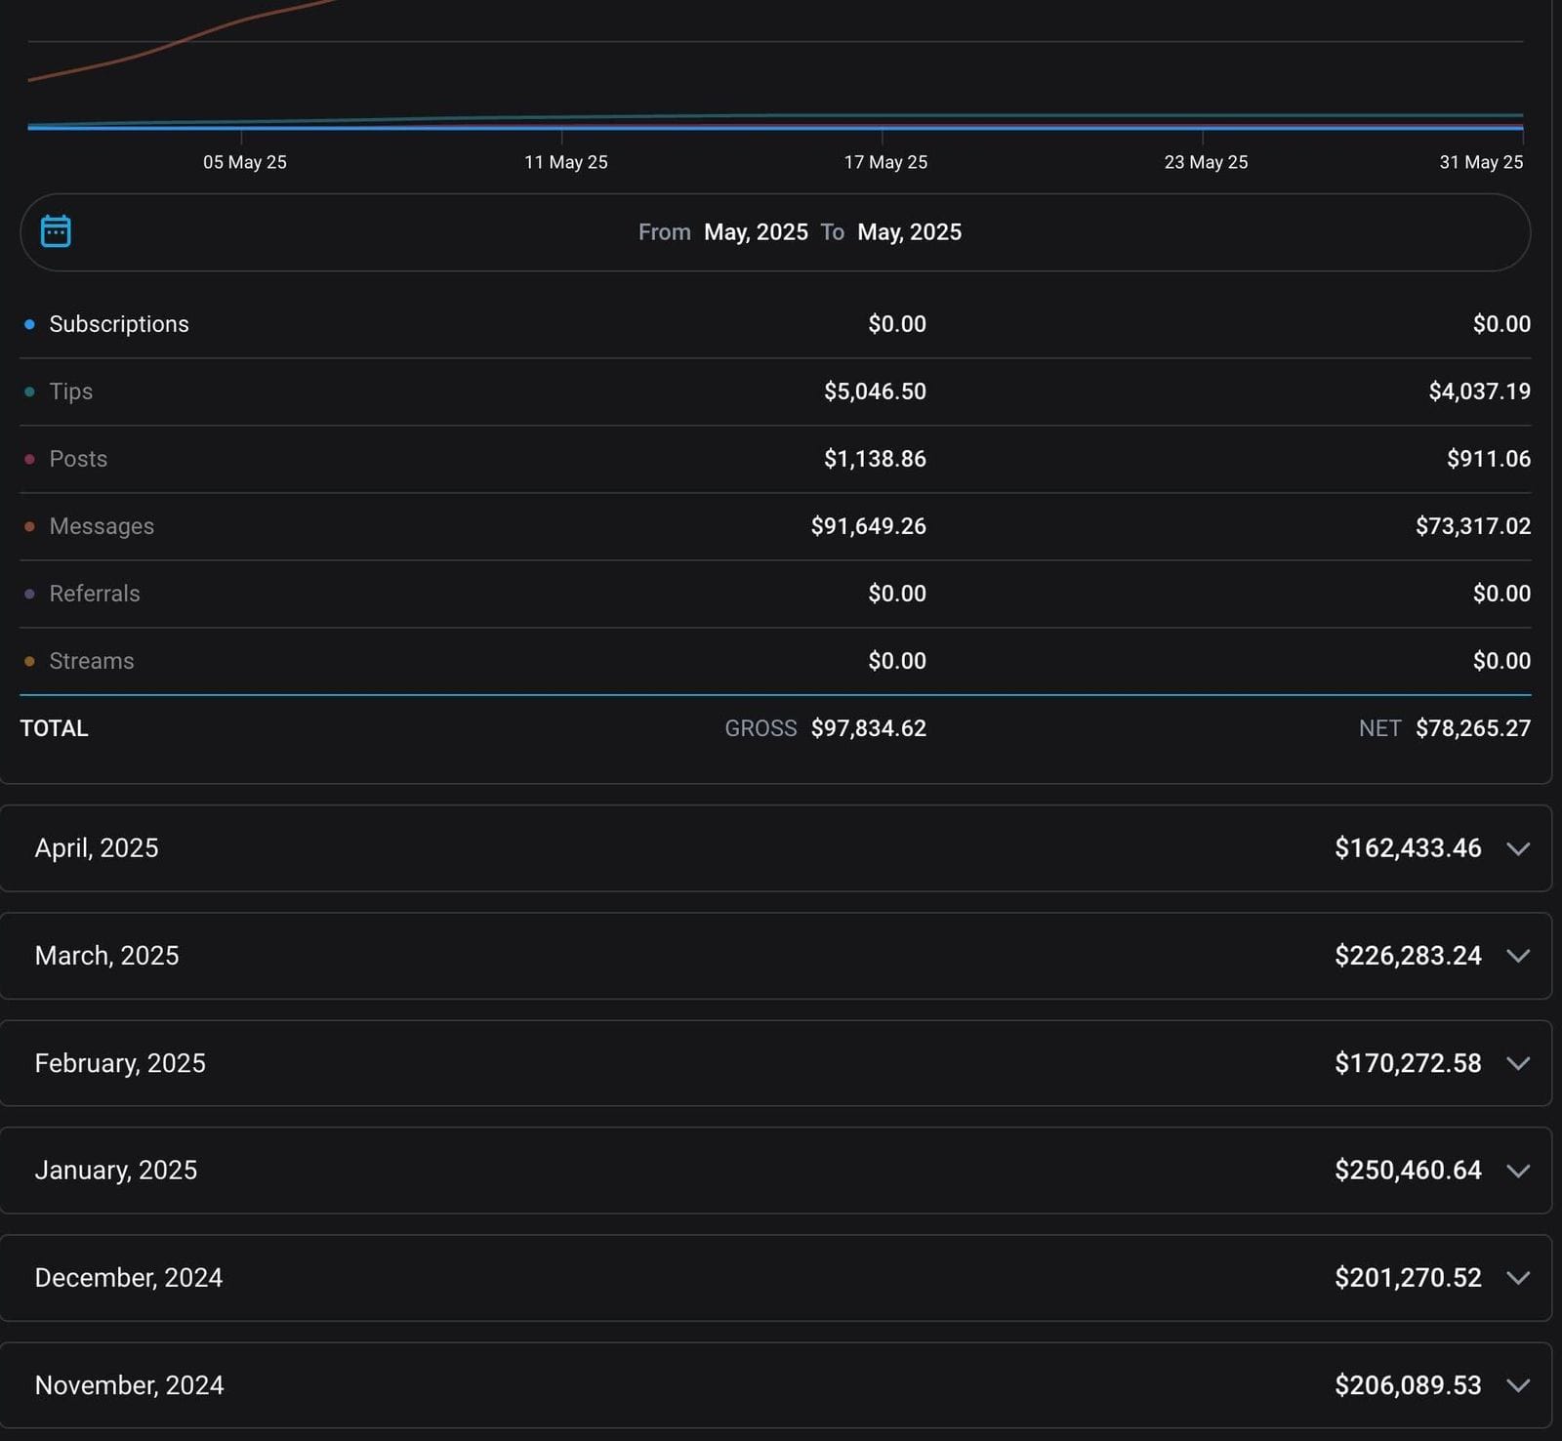The width and height of the screenshot is (1562, 1441).
Task: Select Posts gross amount $1,138.86
Action: coord(875,459)
